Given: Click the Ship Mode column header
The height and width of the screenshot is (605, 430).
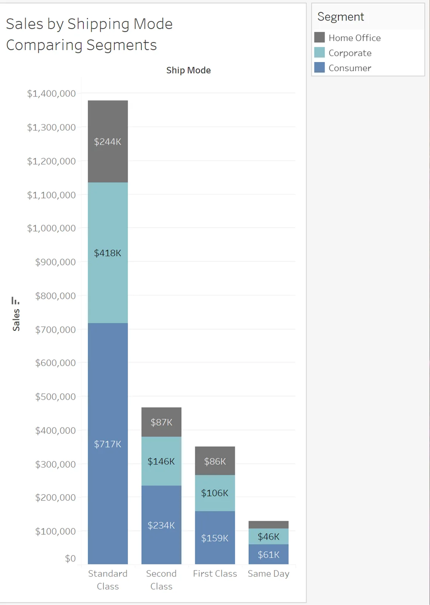Looking at the screenshot, I should tap(188, 70).
